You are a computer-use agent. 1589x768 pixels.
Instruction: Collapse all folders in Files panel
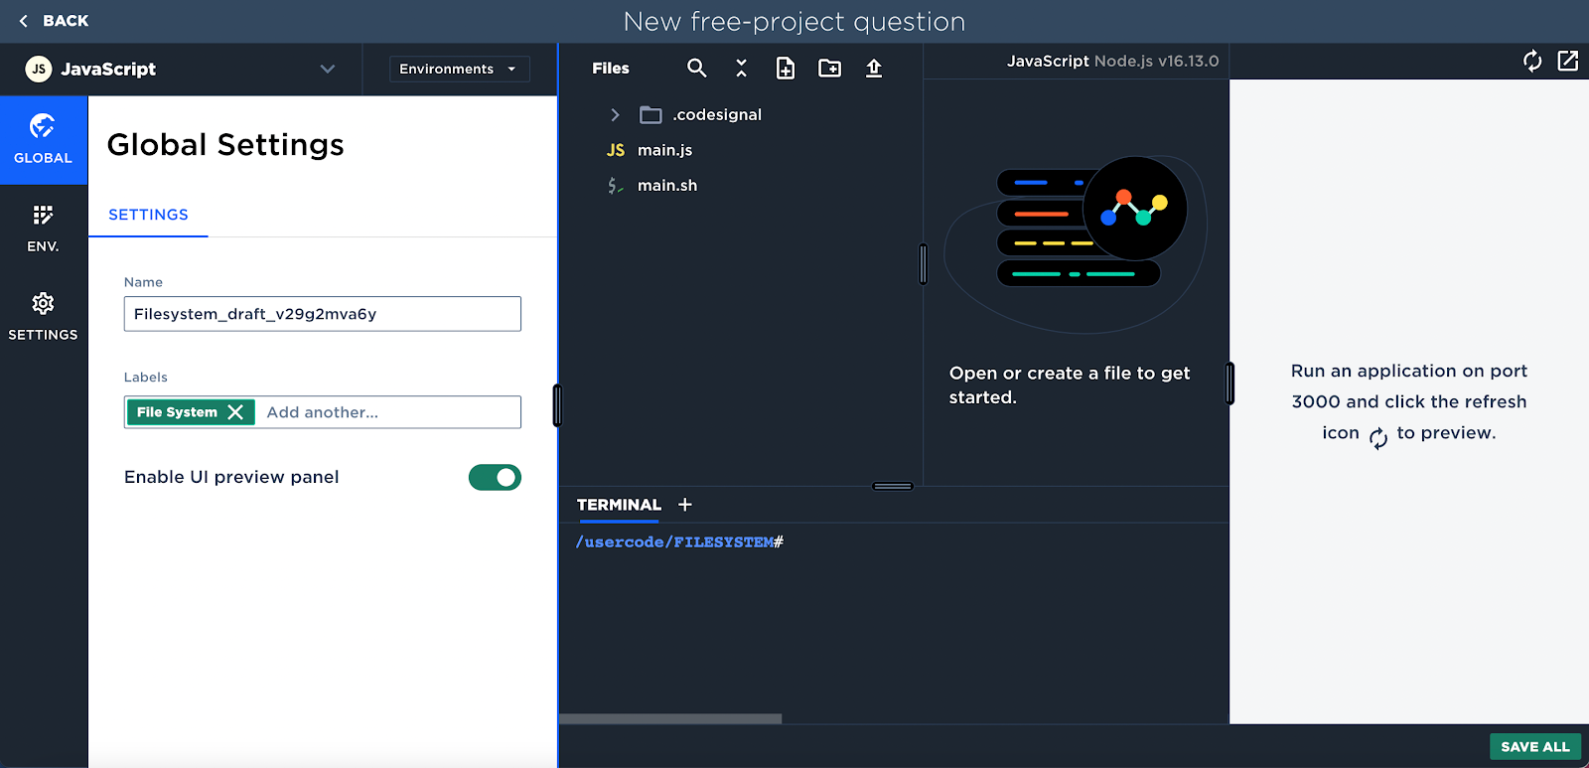[x=741, y=68]
